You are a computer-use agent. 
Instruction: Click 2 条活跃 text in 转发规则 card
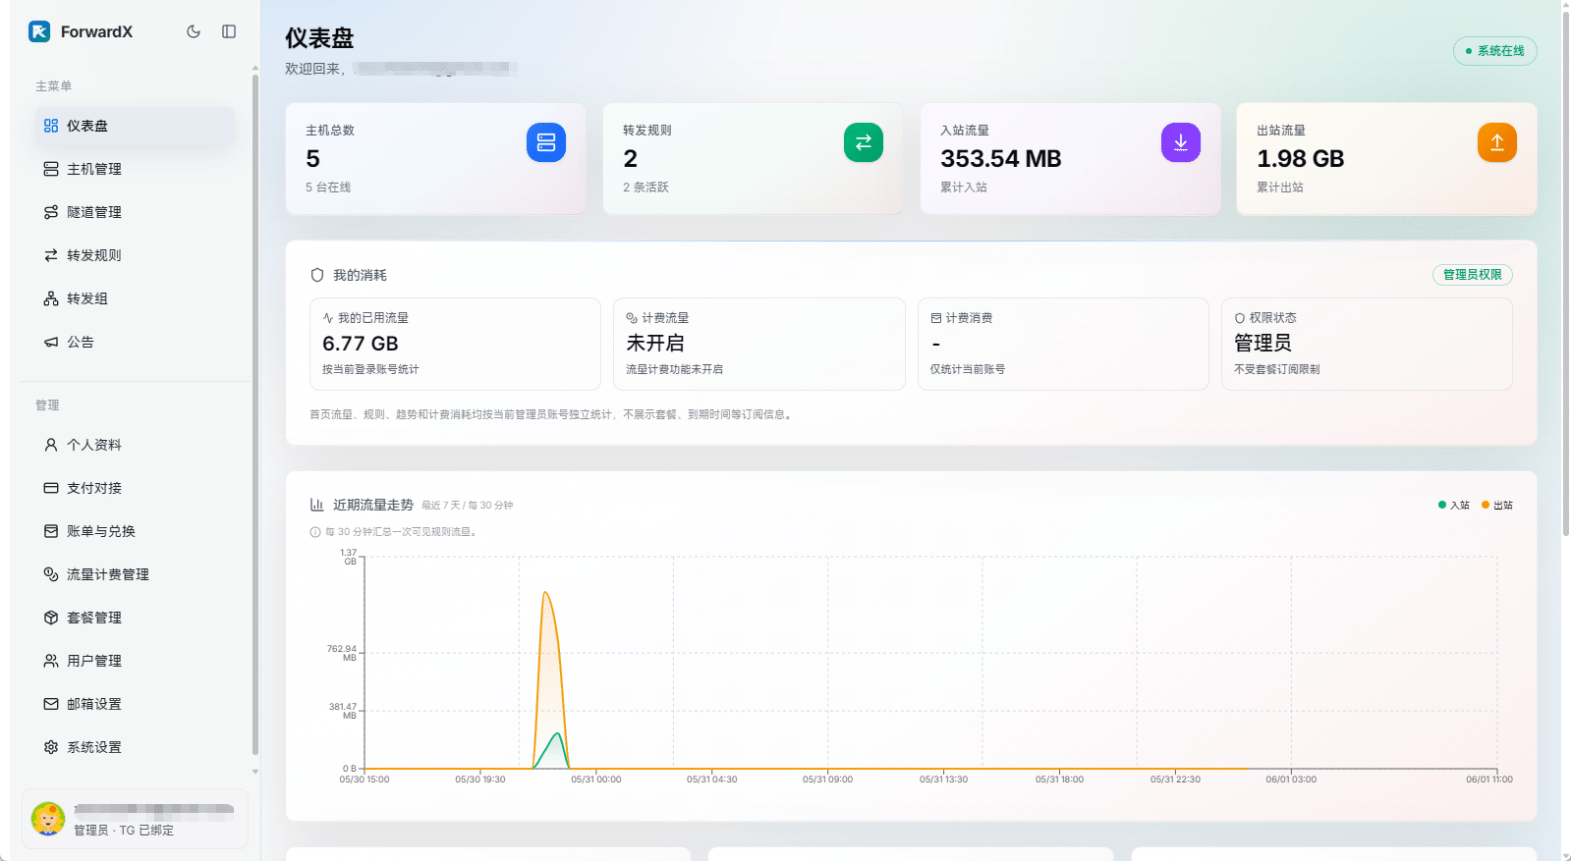(645, 188)
